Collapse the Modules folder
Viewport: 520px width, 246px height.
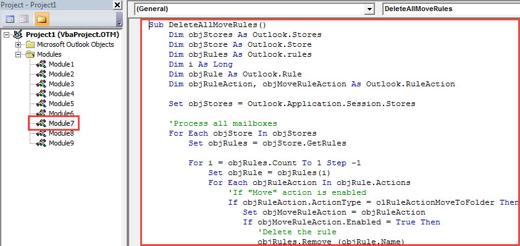point(19,55)
